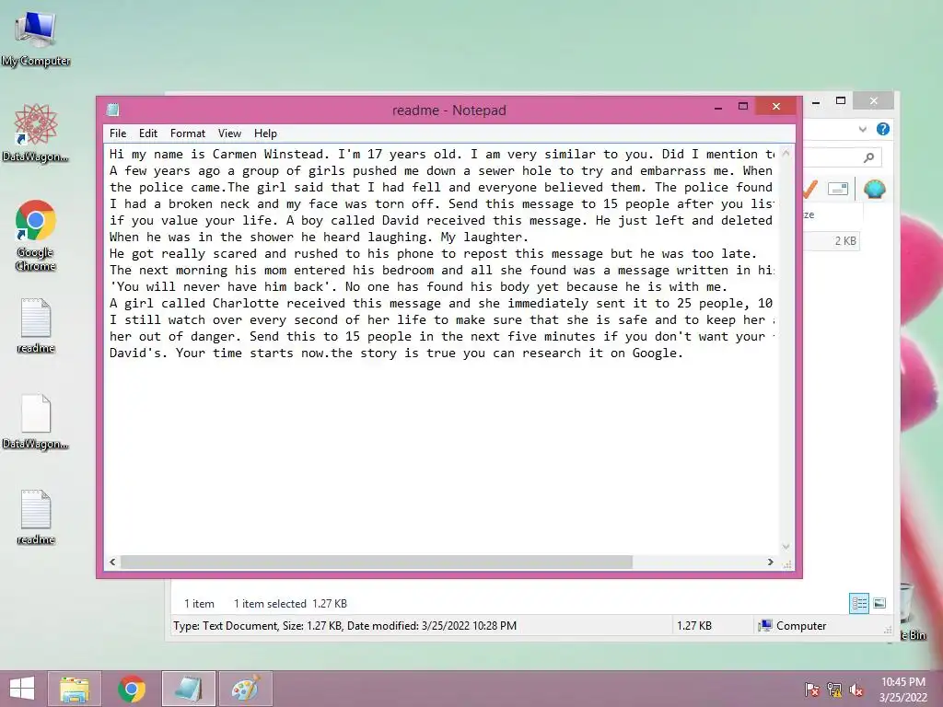This screenshot has height=707, width=943.
Task: Click the 2 KB size cell in Explorer
Action: coord(845,241)
